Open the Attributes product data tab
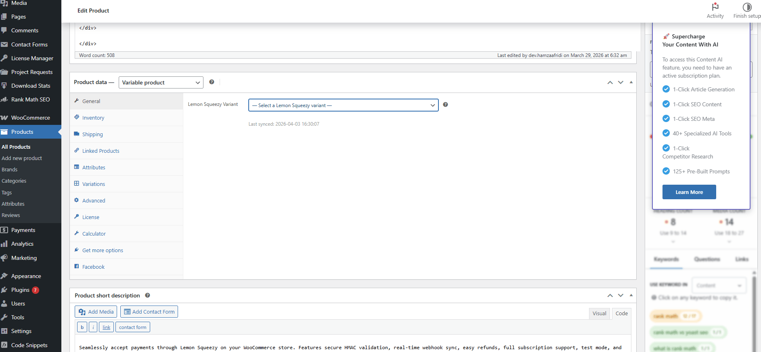The image size is (761, 352). [x=126, y=167]
